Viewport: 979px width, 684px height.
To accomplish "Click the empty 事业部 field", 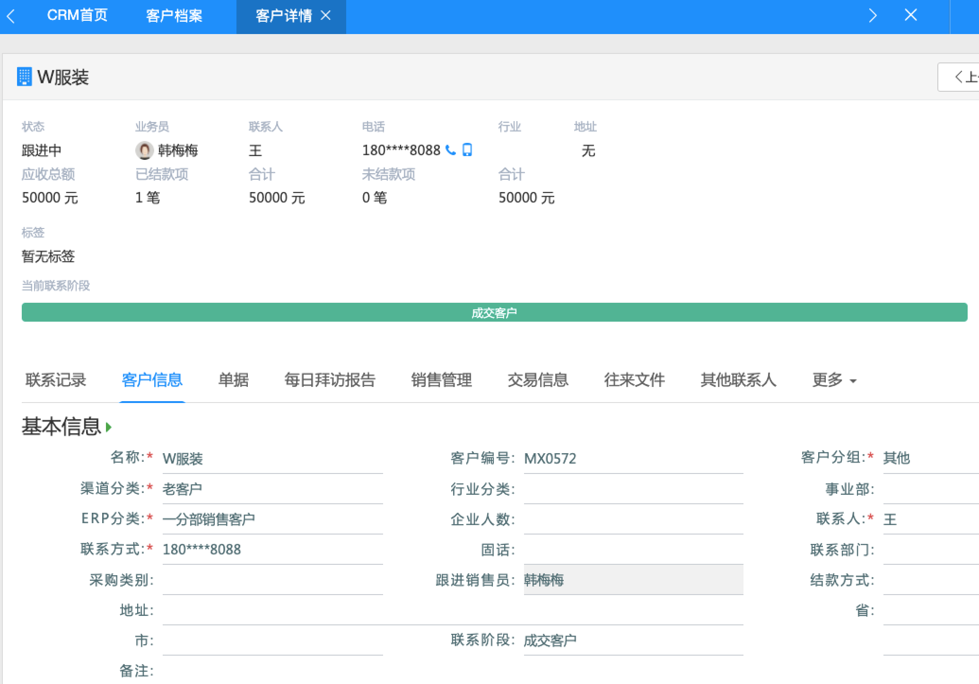I will [931, 489].
